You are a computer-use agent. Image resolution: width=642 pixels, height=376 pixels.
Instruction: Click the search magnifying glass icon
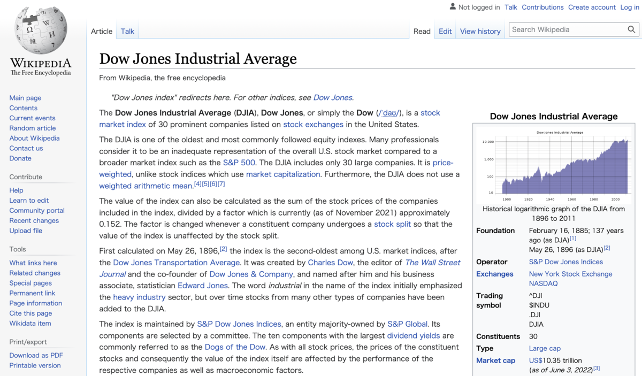[632, 29]
